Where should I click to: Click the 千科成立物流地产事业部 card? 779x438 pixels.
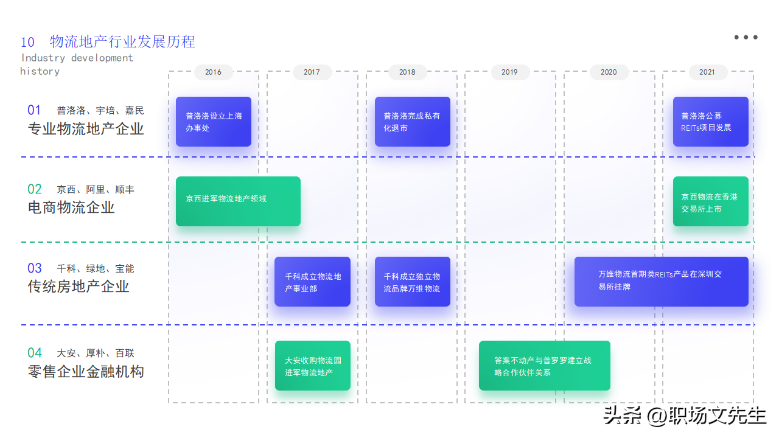point(312,282)
